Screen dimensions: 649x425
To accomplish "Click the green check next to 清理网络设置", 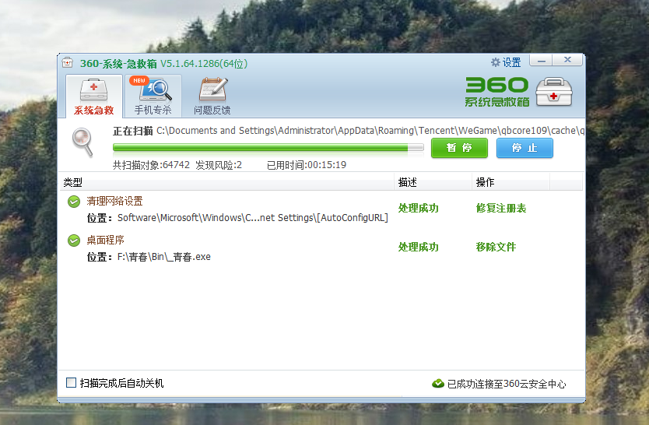I will [74, 202].
